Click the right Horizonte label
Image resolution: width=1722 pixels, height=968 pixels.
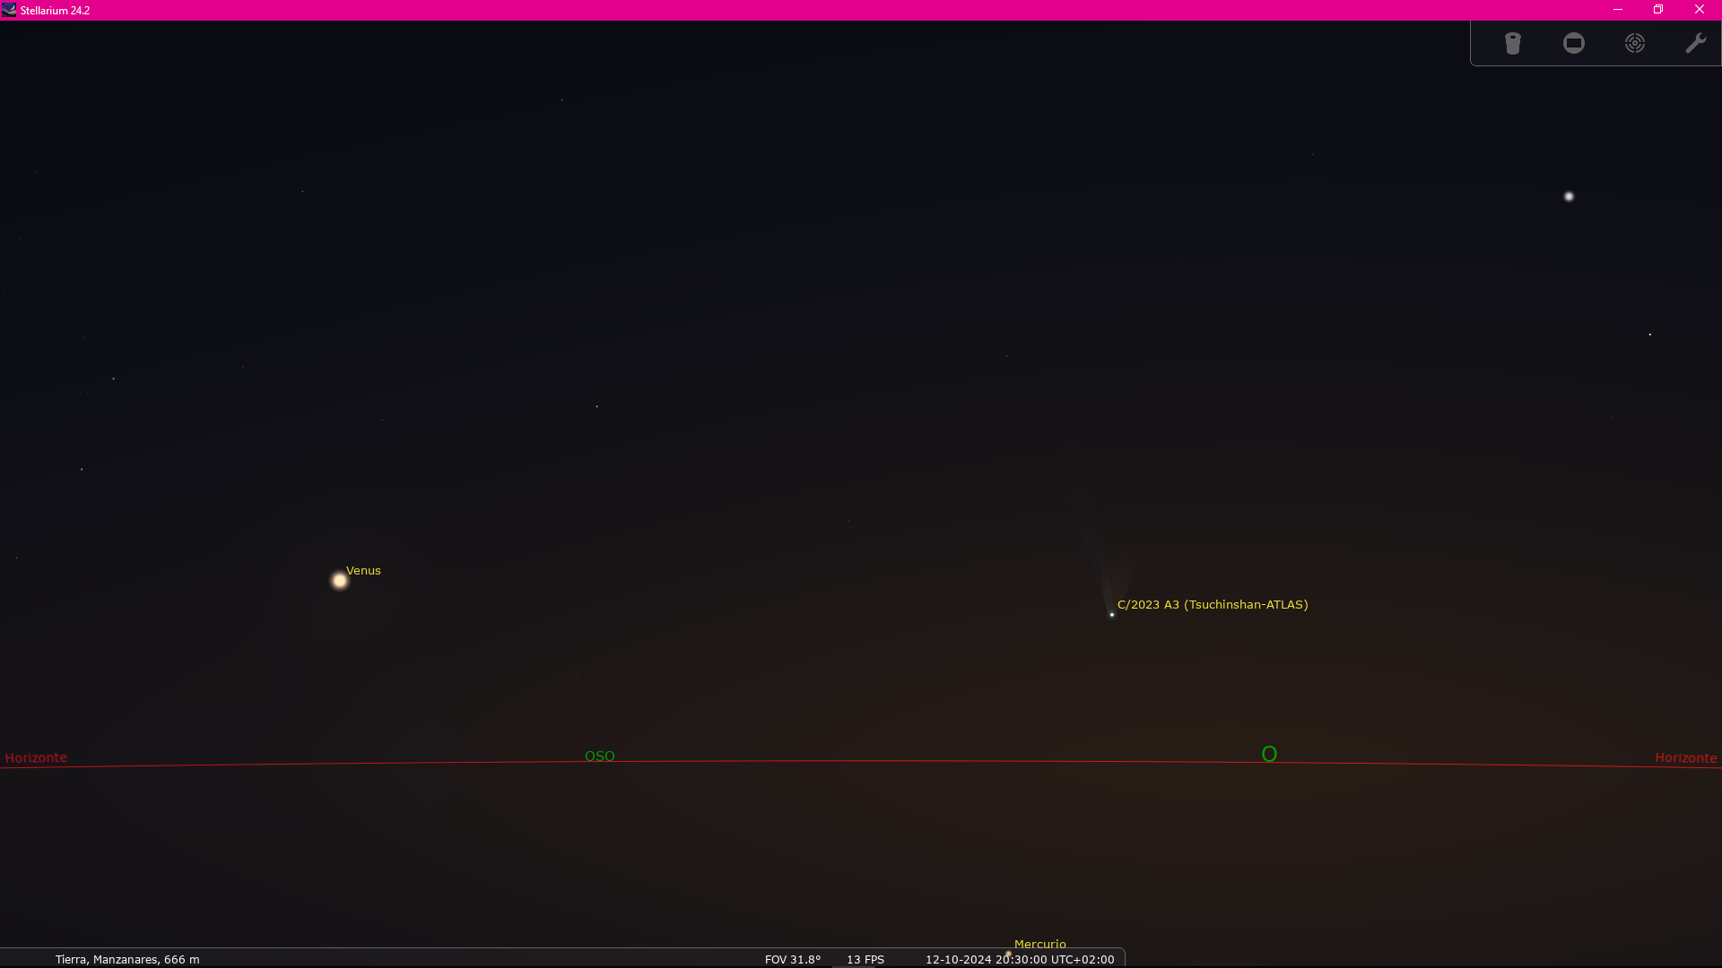coord(1686,758)
